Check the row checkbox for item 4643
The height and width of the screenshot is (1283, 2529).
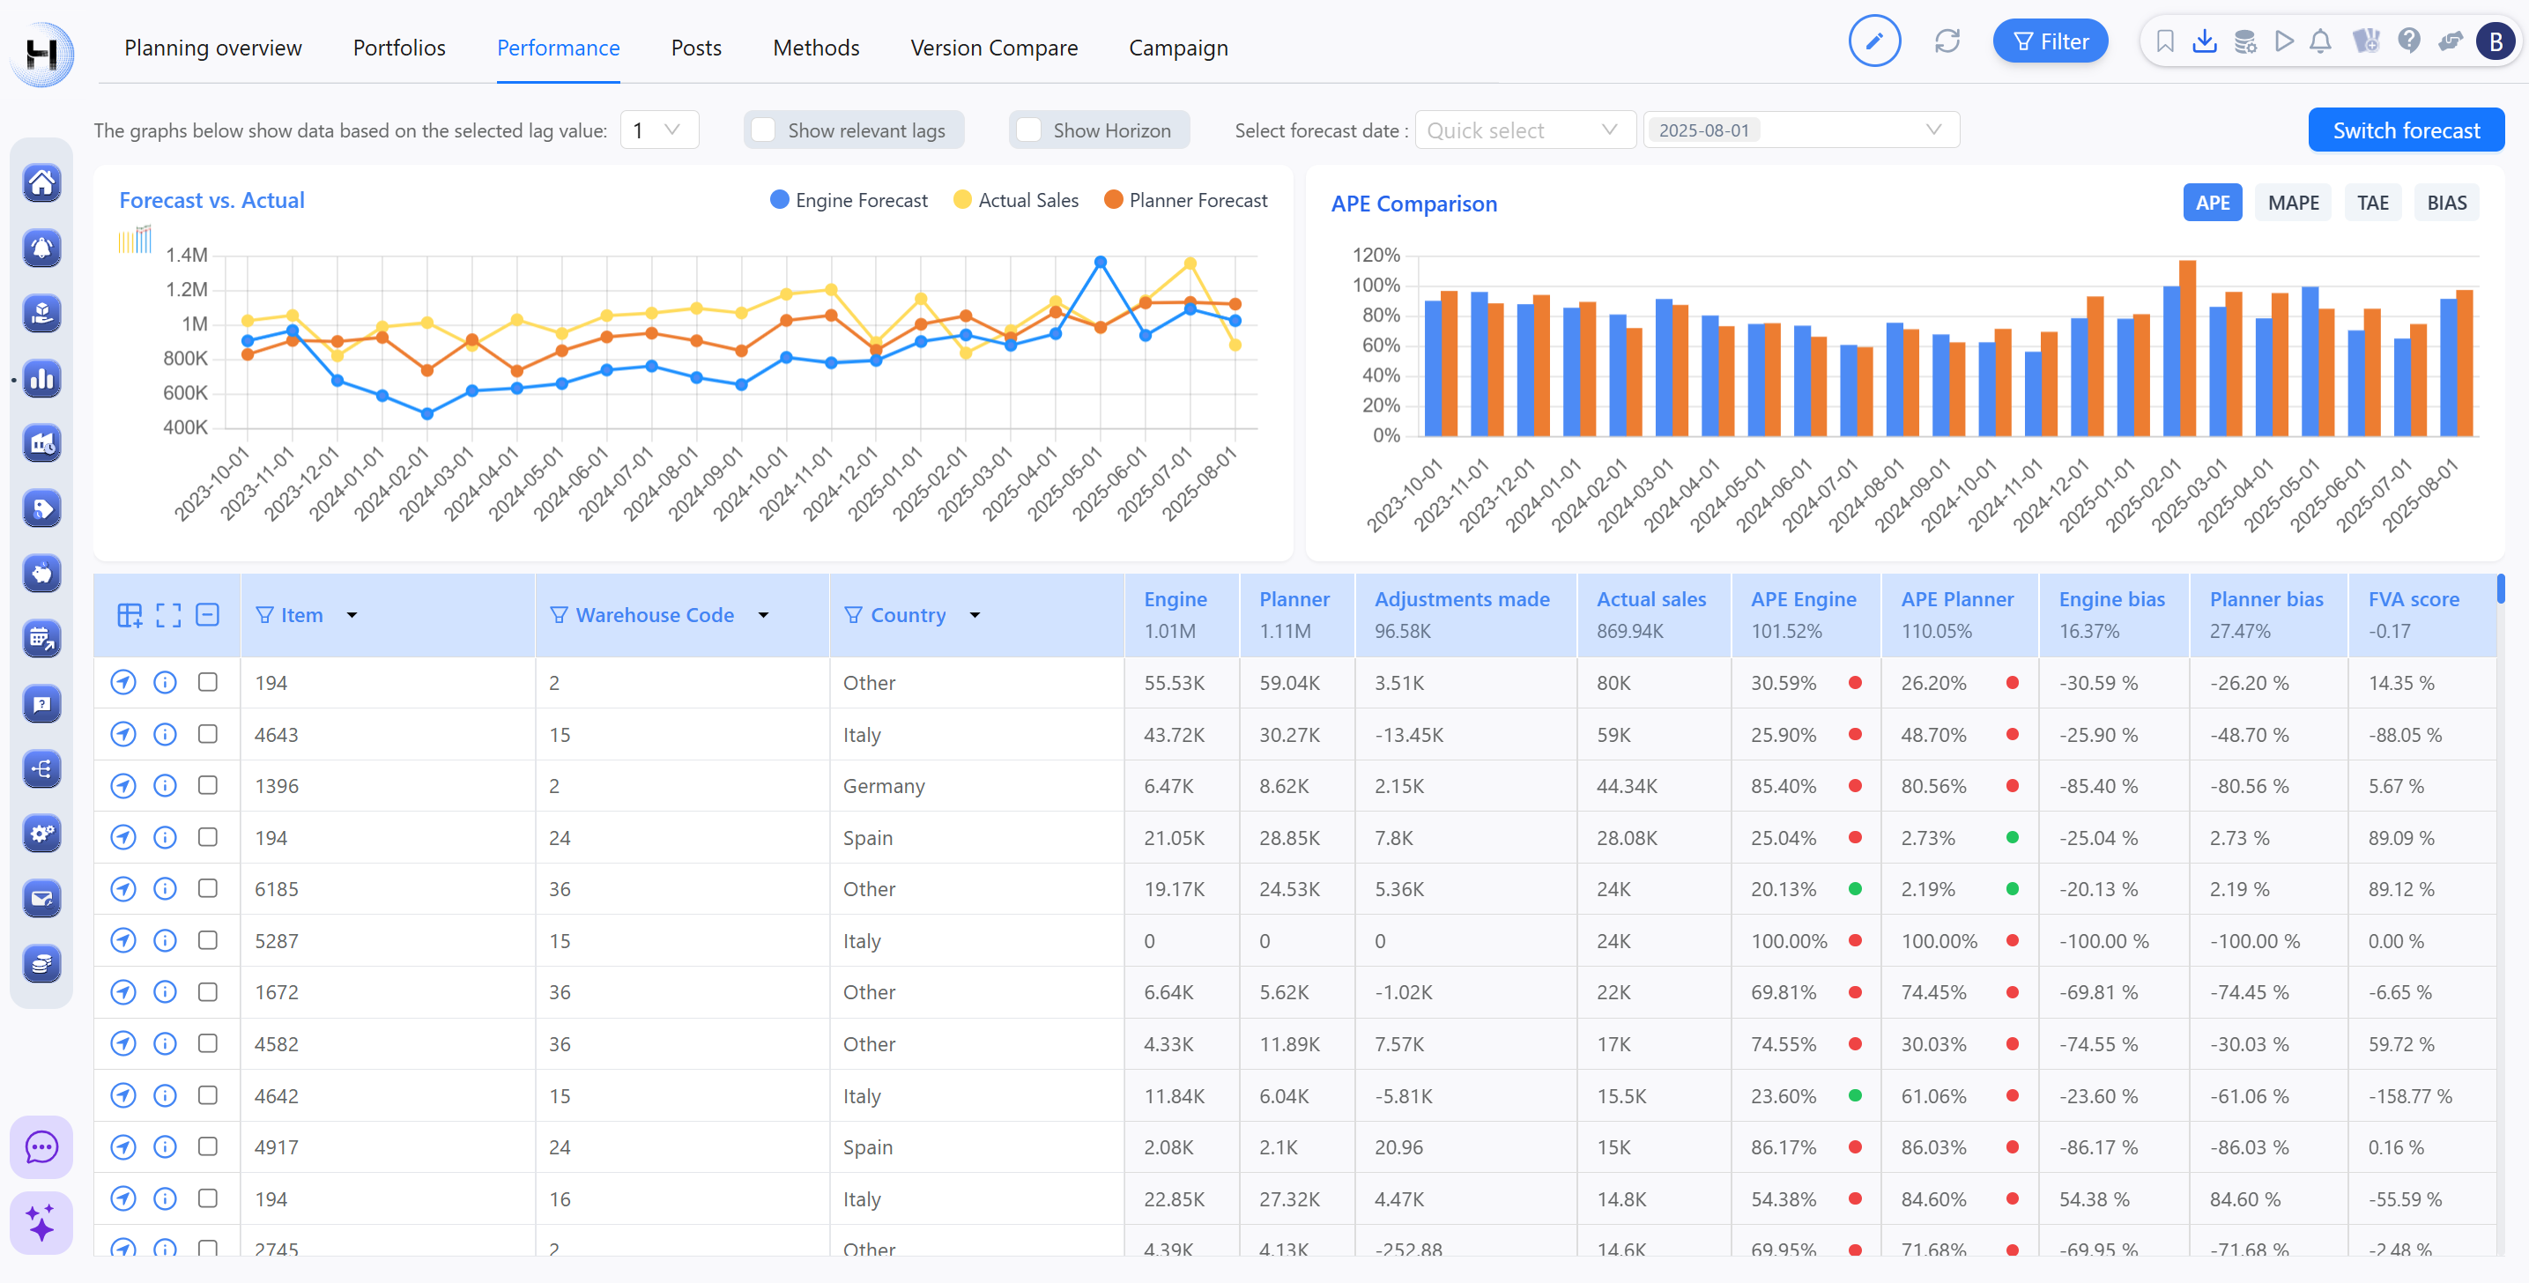(x=207, y=734)
